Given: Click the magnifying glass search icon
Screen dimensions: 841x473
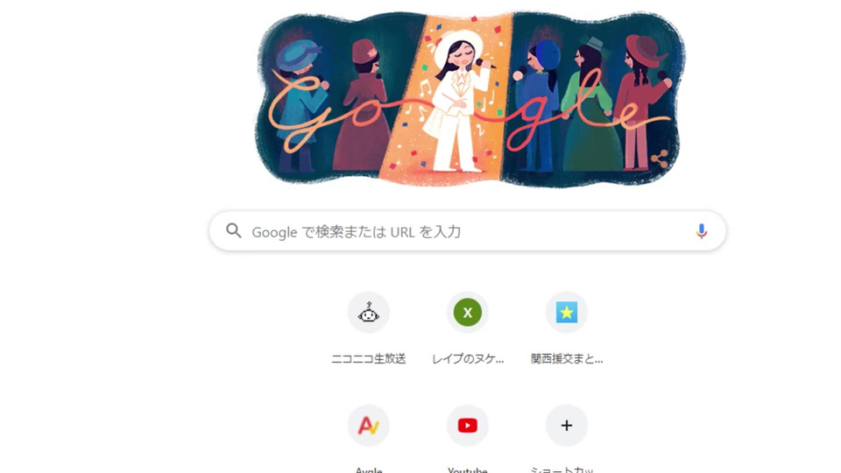Looking at the screenshot, I should coord(233,230).
